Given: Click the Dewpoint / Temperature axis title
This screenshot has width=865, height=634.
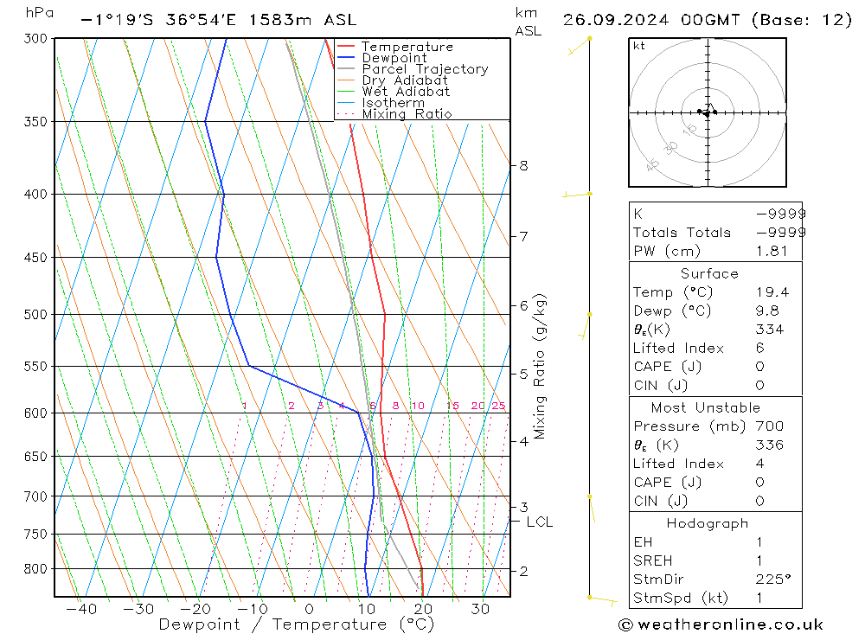Looking at the screenshot, I should click(296, 624).
